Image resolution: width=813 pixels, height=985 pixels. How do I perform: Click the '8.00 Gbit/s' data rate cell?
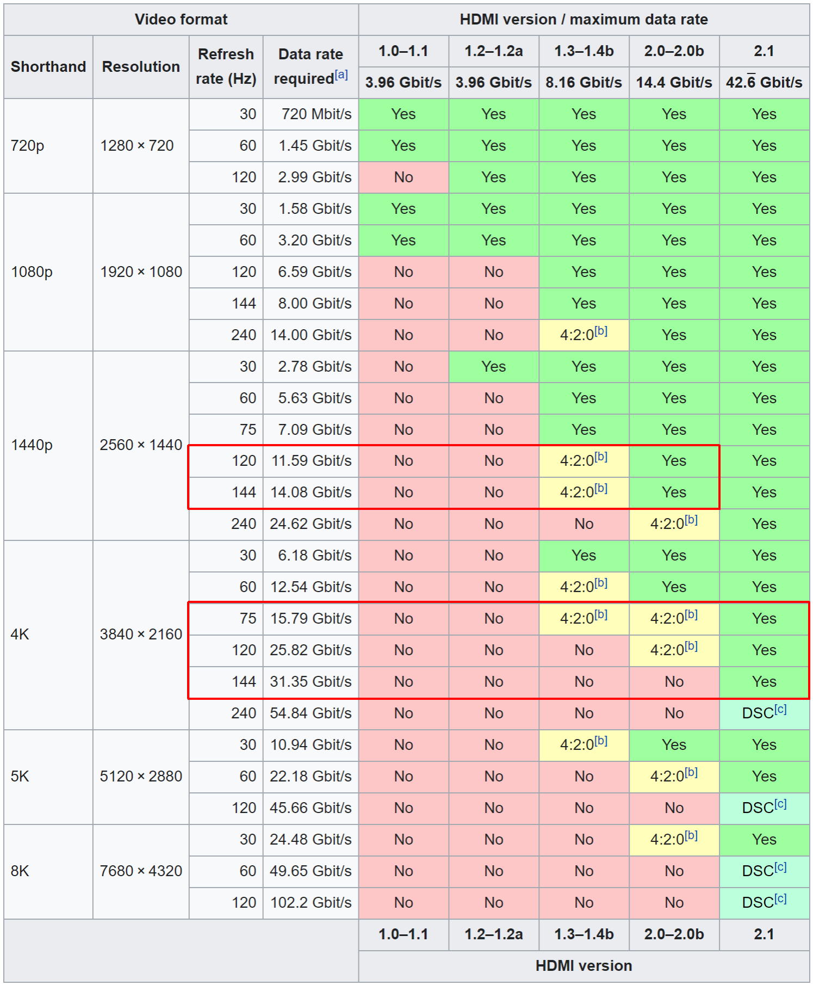coord(311,304)
